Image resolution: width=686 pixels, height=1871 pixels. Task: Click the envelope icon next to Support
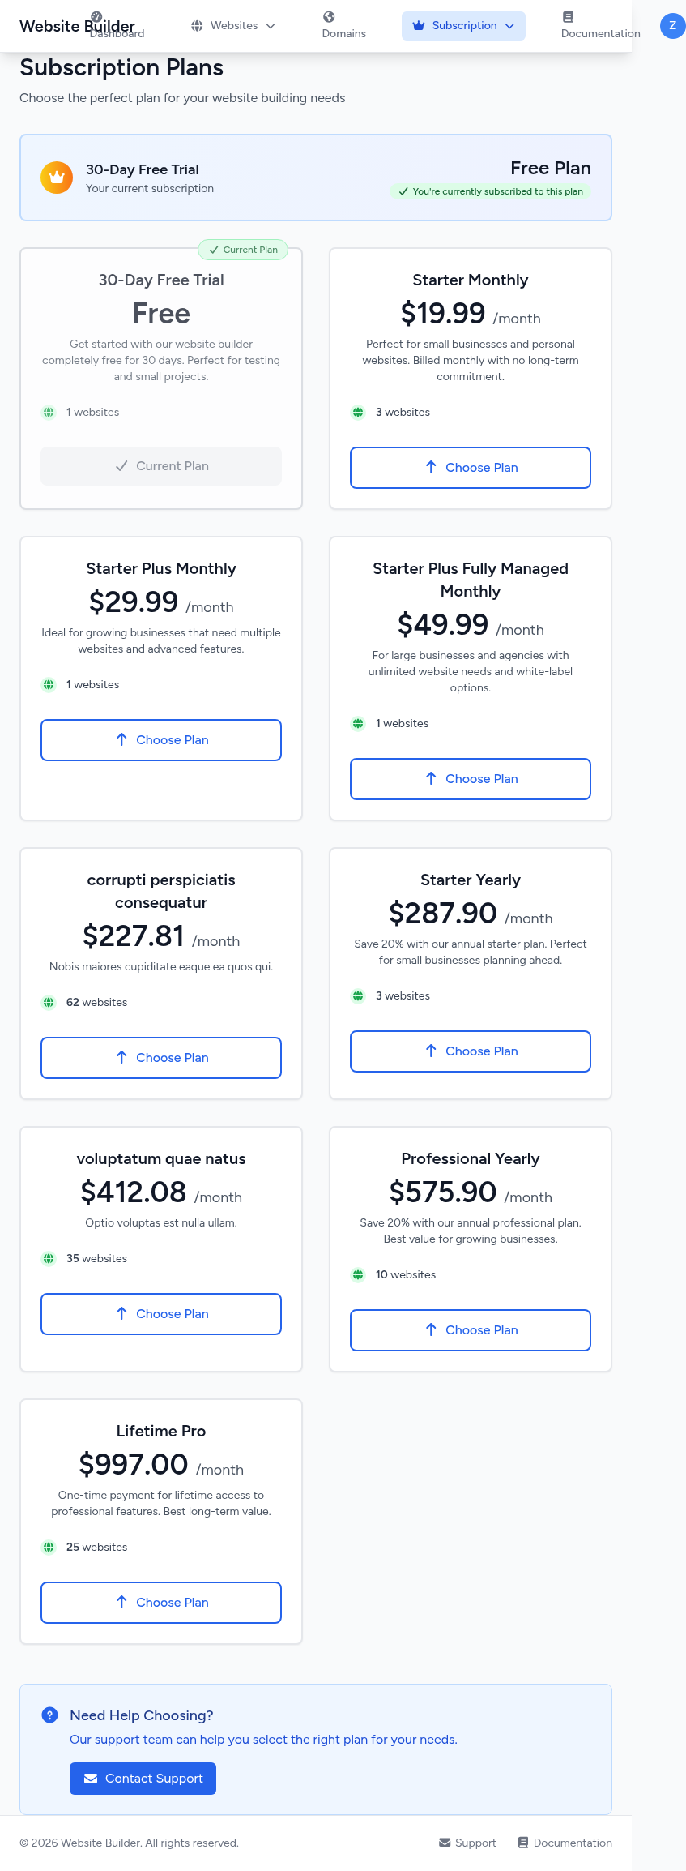[x=445, y=1843]
